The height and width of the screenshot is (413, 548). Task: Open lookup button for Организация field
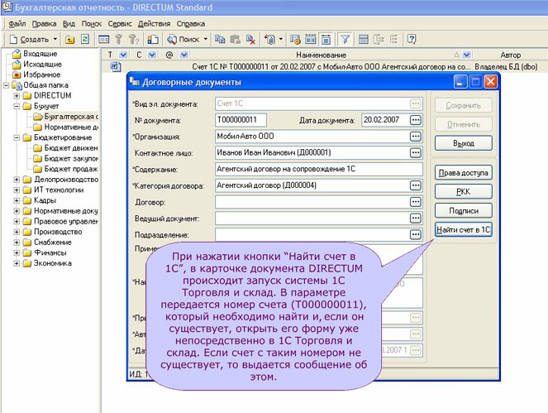[x=415, y=137]
